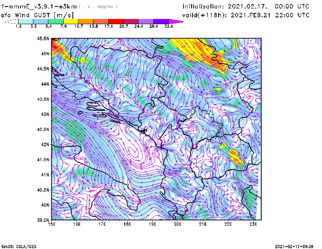Click the '43N' latitude label

click(45, 114)
